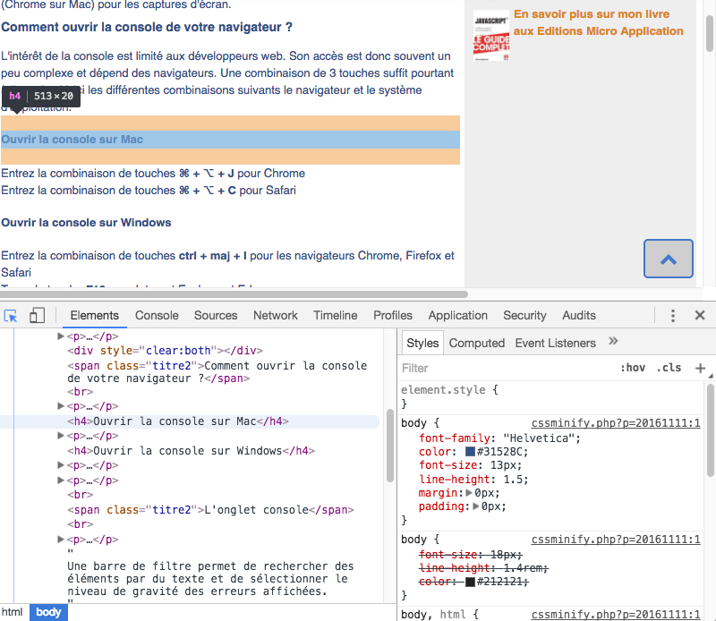Click the 'Ouvrir la console sur Windows' page heading
Screen dimensions: 716x621
pyautogui.click(x=86, y=223)
